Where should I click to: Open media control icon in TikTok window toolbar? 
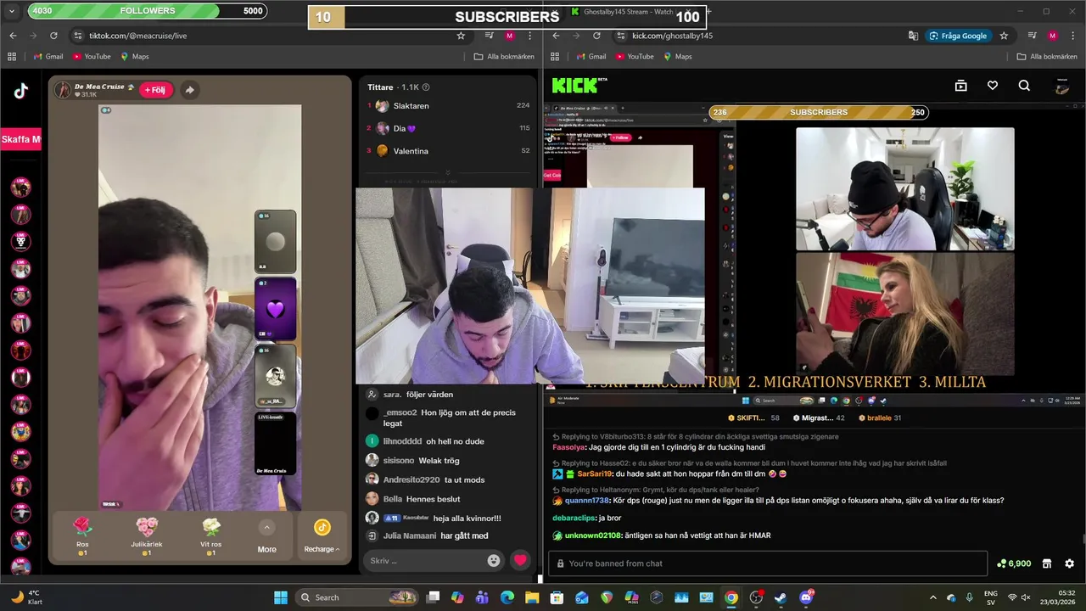[x=490, y=36]
